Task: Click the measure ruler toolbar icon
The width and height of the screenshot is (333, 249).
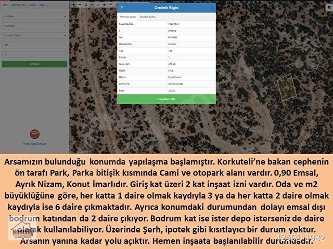Action: 111,5
